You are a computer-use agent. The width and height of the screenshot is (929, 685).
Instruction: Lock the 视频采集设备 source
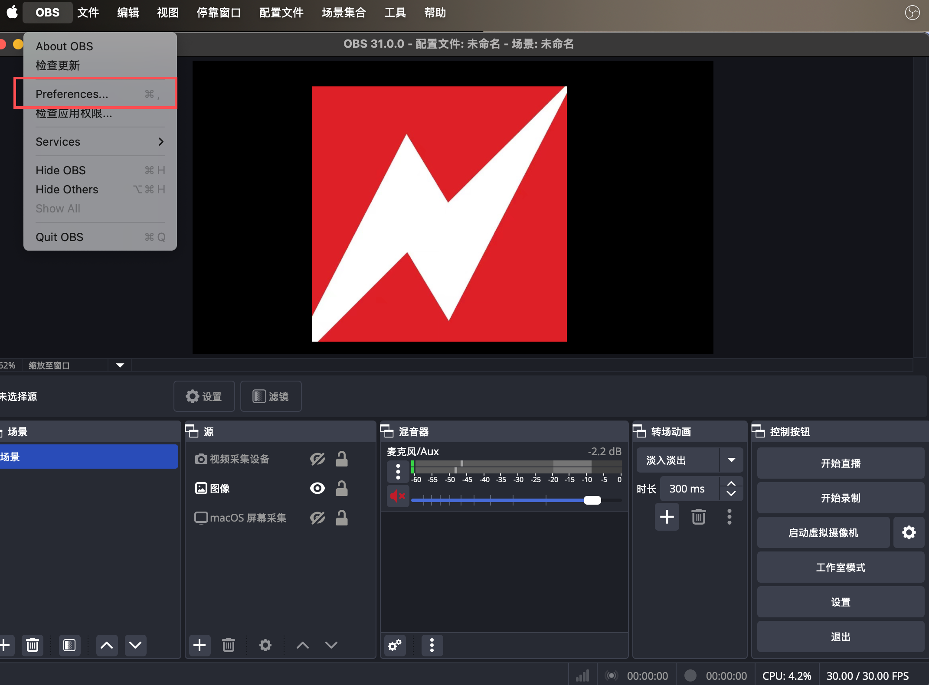coord(342,459)
